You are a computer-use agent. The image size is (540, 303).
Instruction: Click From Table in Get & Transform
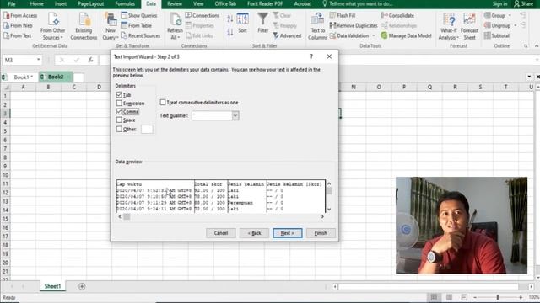136,26
